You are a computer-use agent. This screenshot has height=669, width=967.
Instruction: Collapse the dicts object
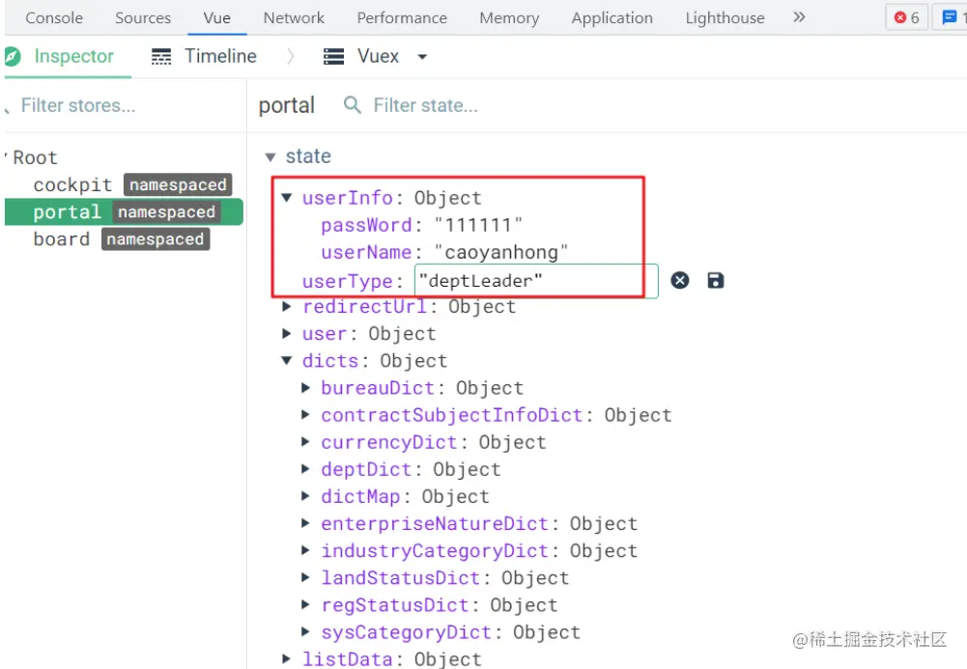(287, 360)
